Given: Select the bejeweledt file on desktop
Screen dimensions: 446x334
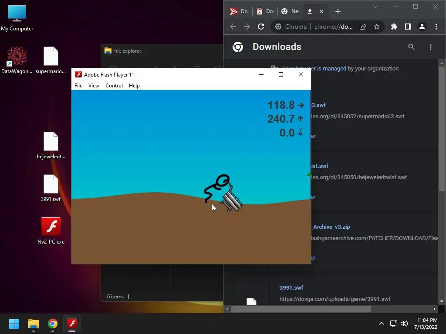Looking at the screenshot, I should (x=51, y=145).
